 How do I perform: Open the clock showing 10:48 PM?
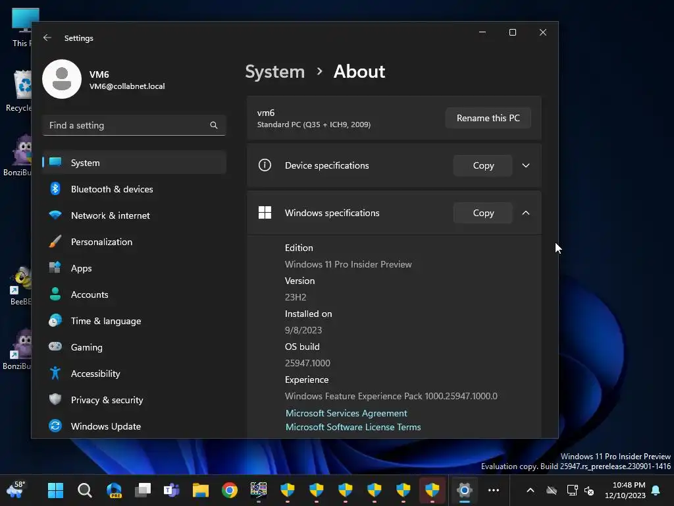625,490
